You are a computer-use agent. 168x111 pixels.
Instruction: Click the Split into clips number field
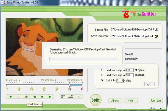tap(119, 81)
